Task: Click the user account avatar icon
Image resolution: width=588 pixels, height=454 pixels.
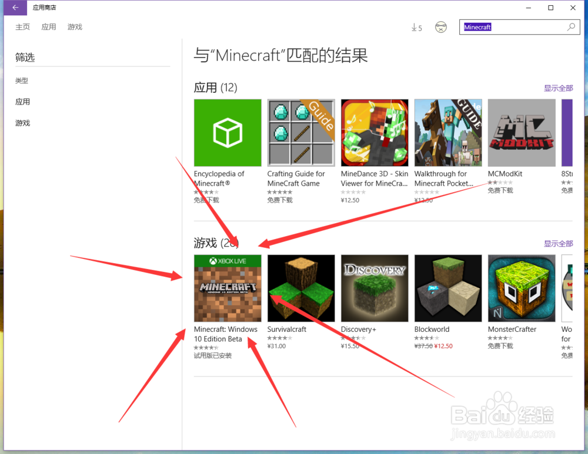Action: coord(440,27)
